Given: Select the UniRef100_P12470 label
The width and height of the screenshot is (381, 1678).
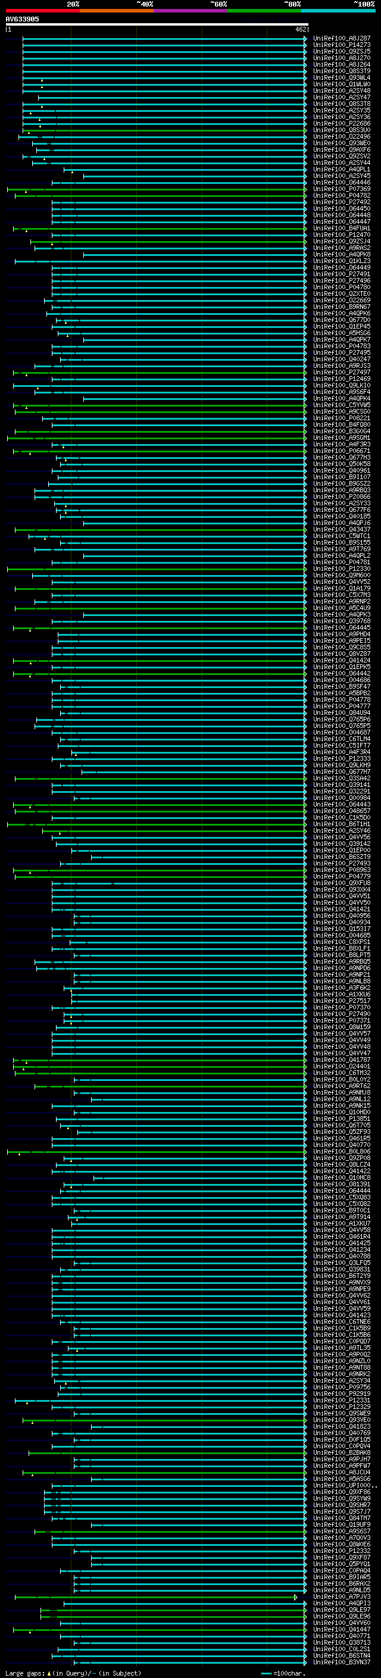Looking at the screenshot, I should coord(341,235).
